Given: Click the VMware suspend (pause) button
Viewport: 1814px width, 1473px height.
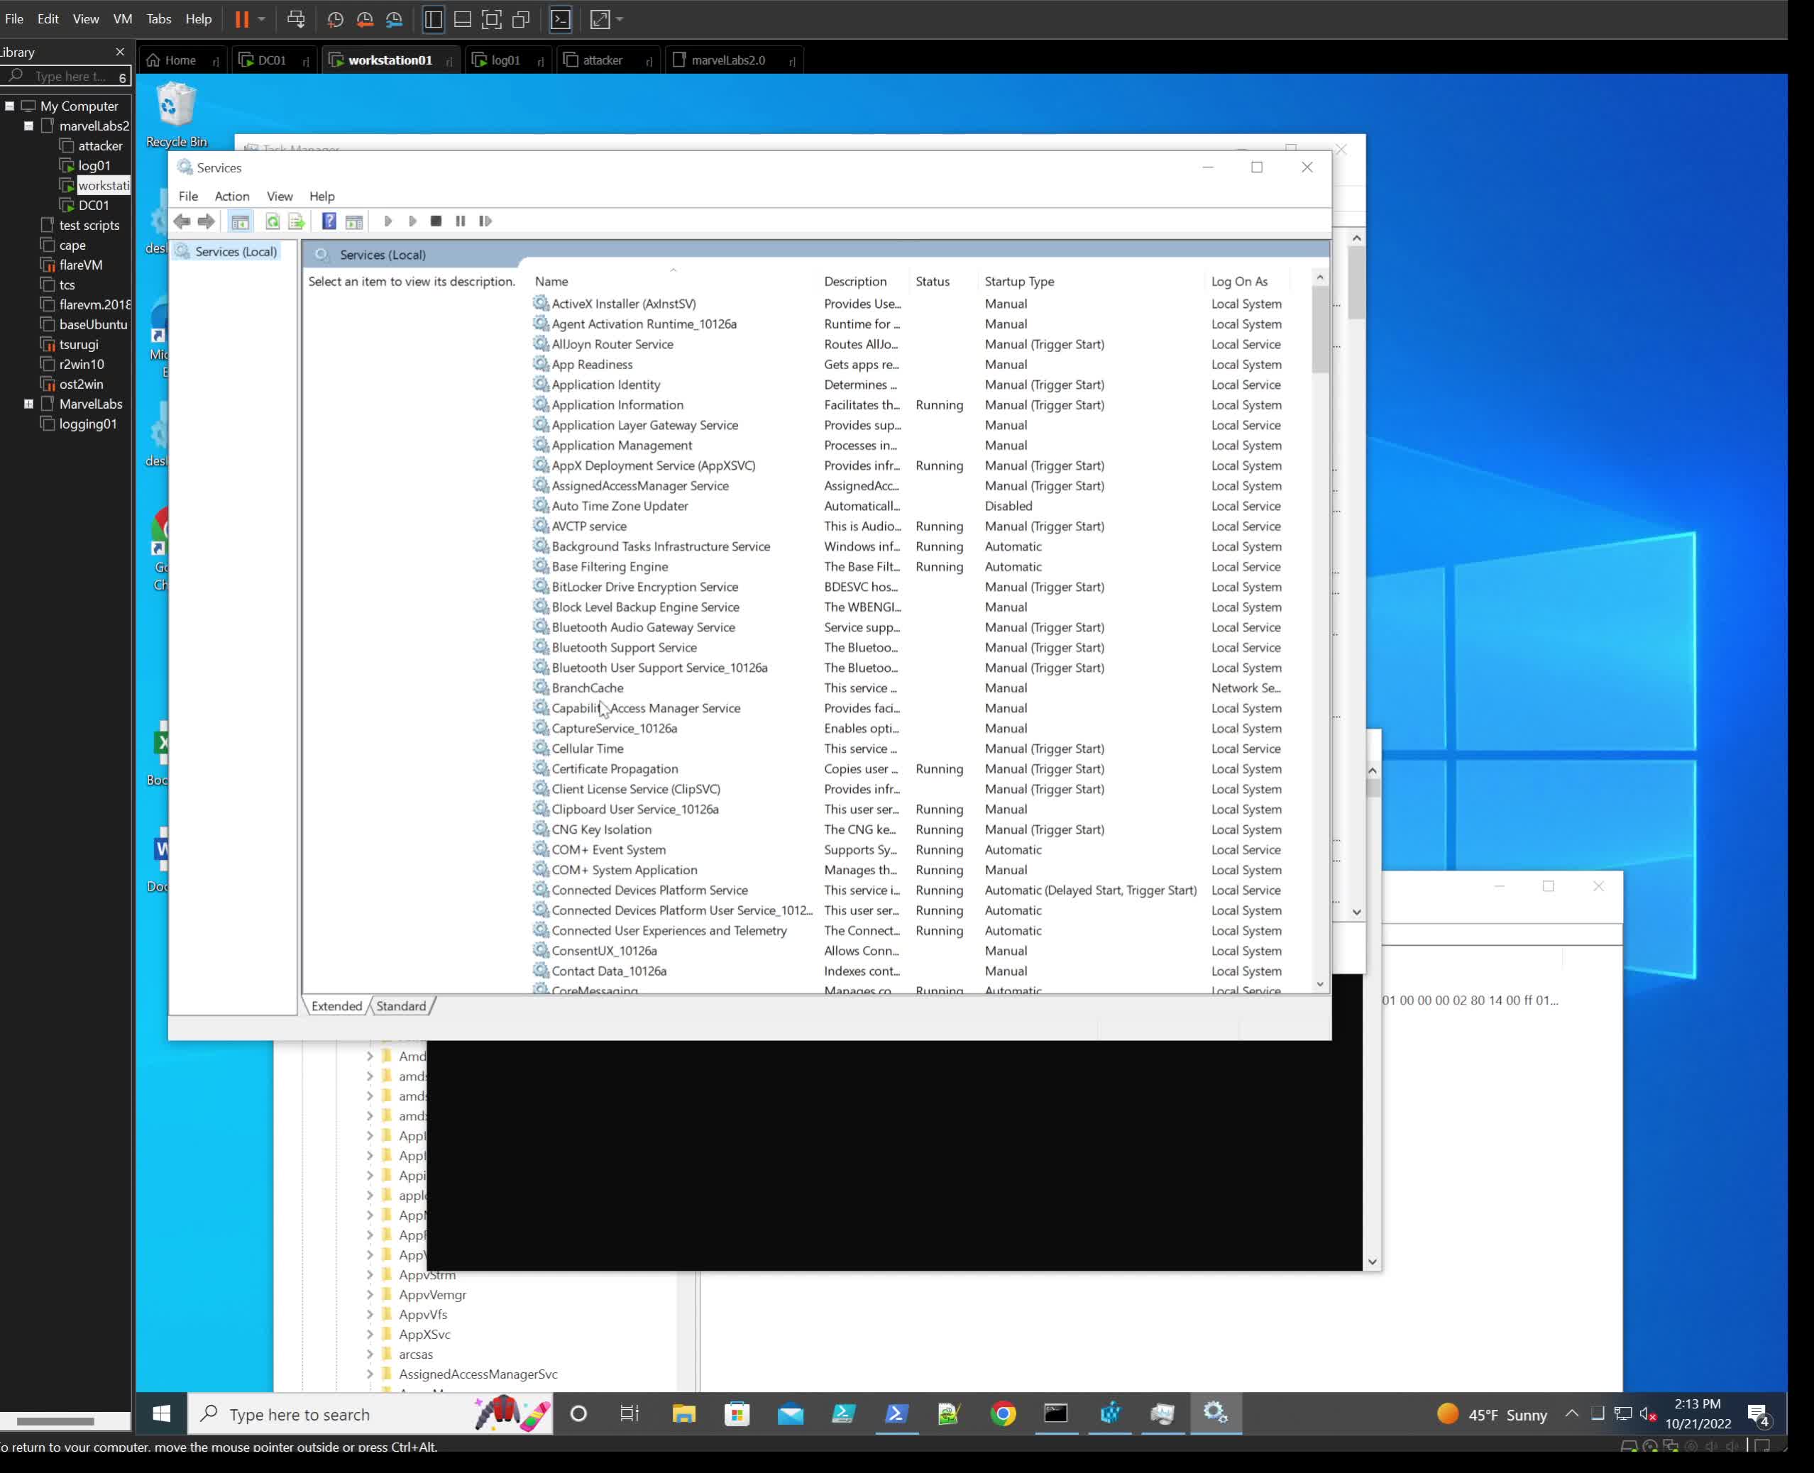Looking at the screenshot, I should [242, 18].
